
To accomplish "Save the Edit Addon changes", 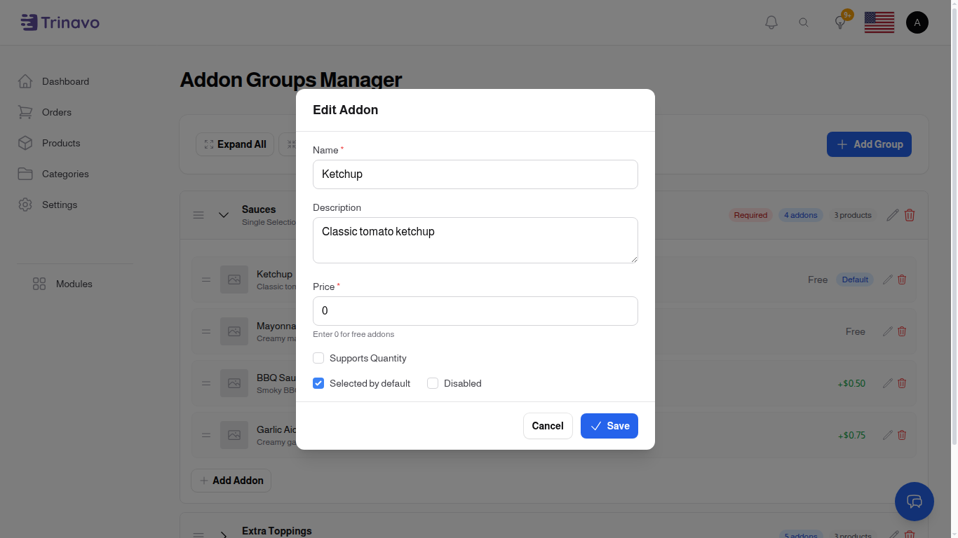I will [x=609, y=425].
